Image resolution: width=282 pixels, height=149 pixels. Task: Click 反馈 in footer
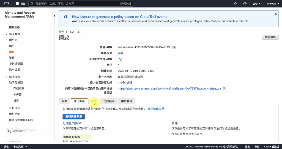pyautogui.click(x=6, y=147)
